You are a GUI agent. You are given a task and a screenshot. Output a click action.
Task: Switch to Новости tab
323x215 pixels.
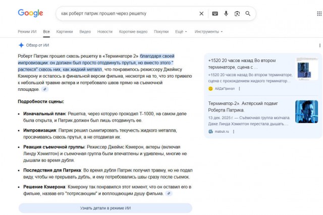pyautogui.click(x=105, y=32)
